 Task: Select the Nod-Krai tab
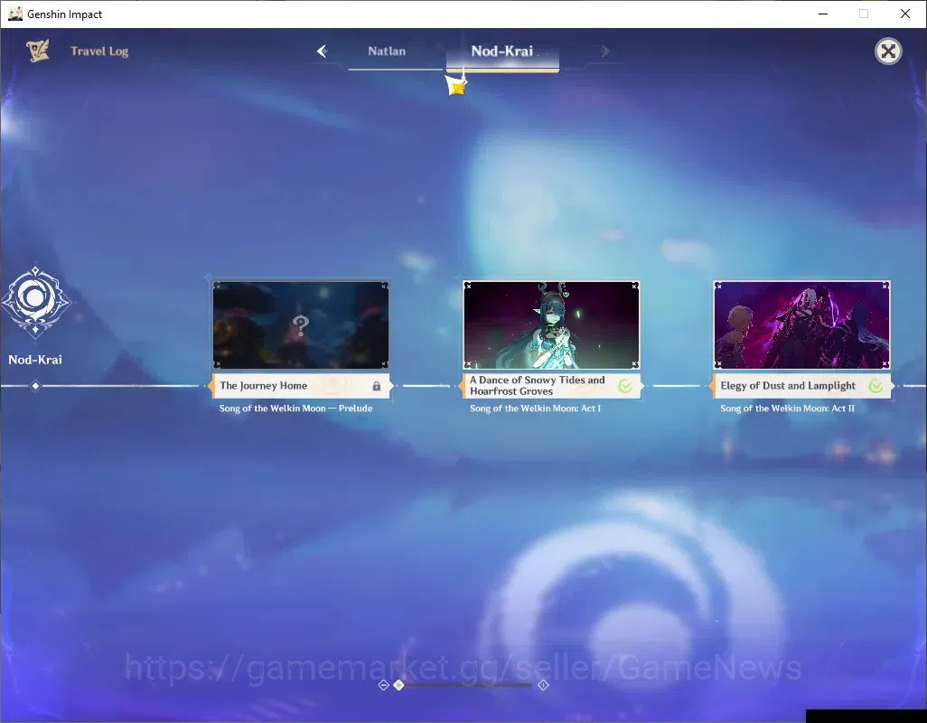pyautogui.click(x=502, y=52)
